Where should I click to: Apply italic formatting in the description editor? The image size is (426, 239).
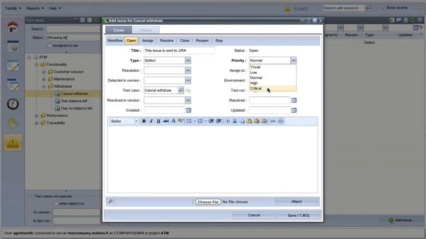[151, 121]
